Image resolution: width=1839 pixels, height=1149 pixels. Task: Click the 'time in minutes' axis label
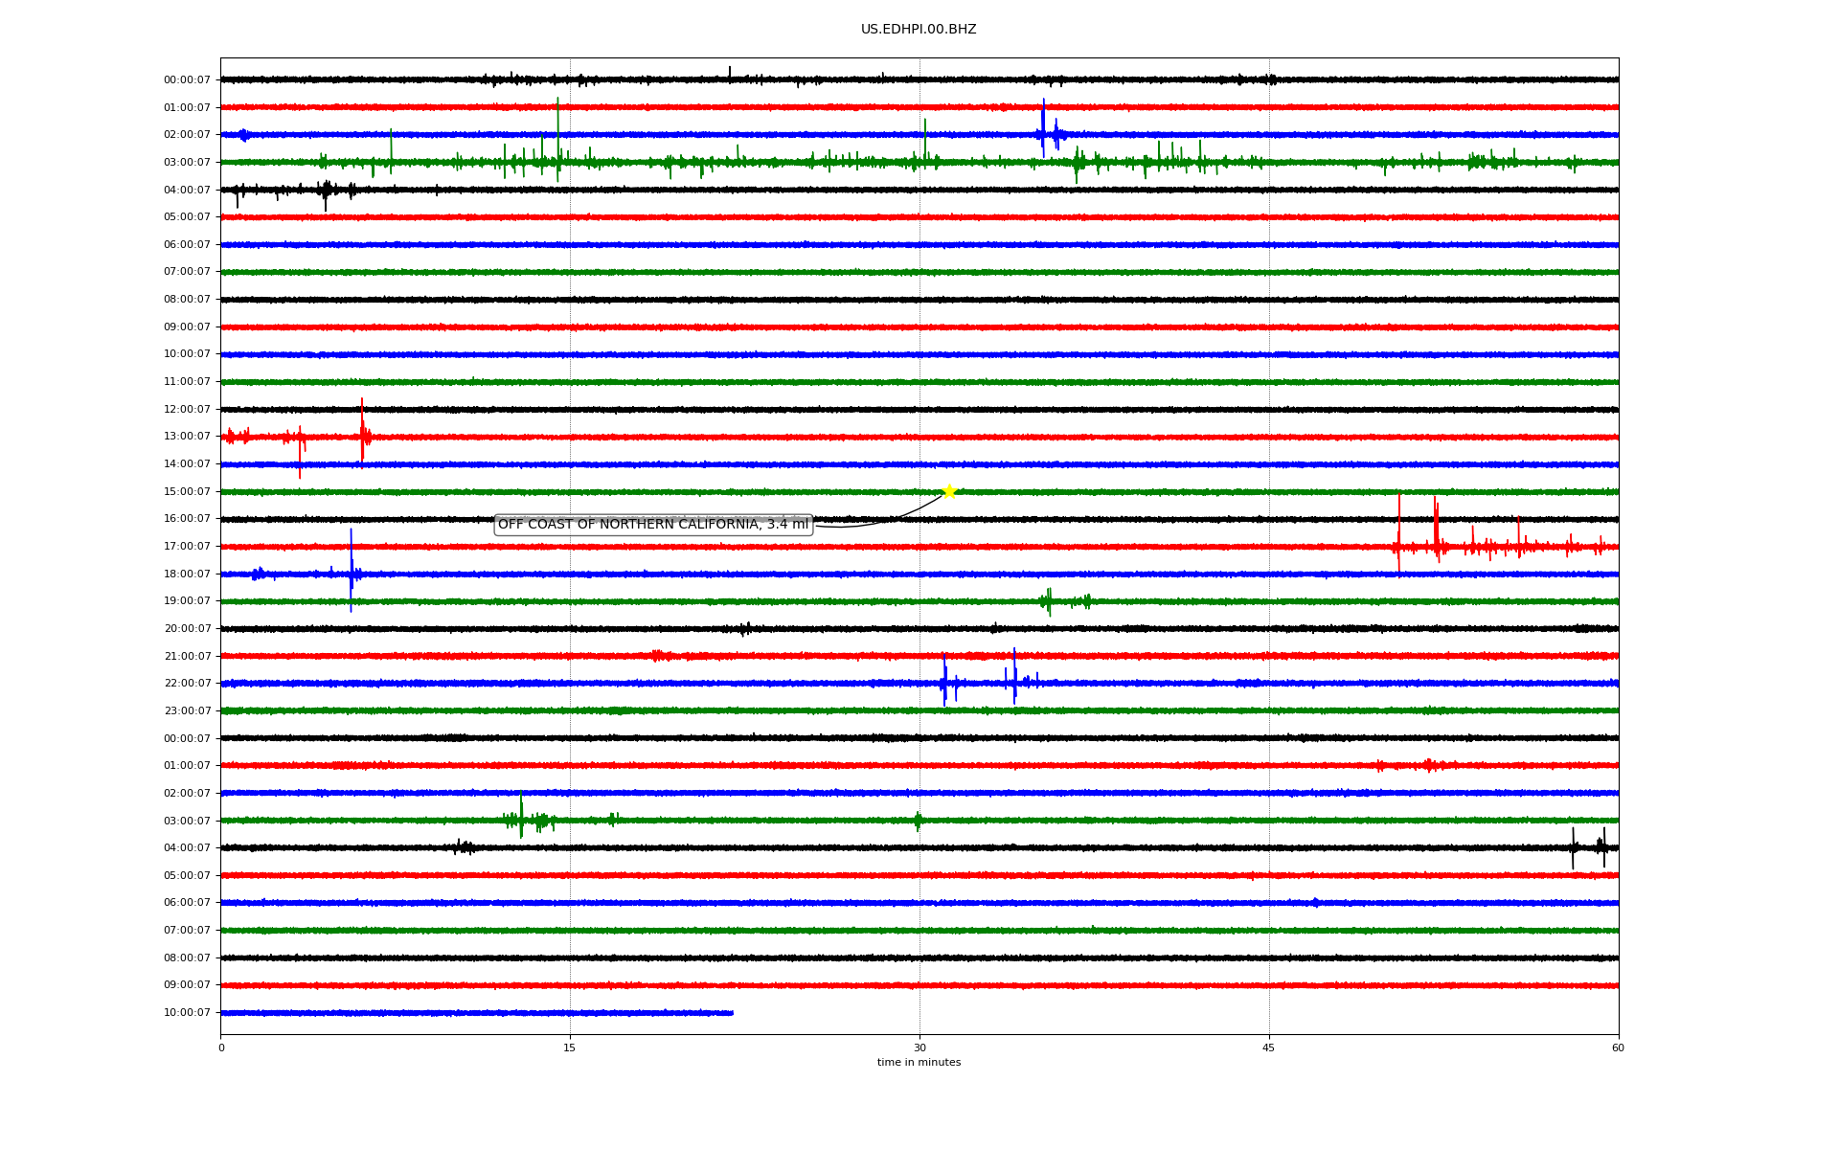click(x=918, y=1063)
